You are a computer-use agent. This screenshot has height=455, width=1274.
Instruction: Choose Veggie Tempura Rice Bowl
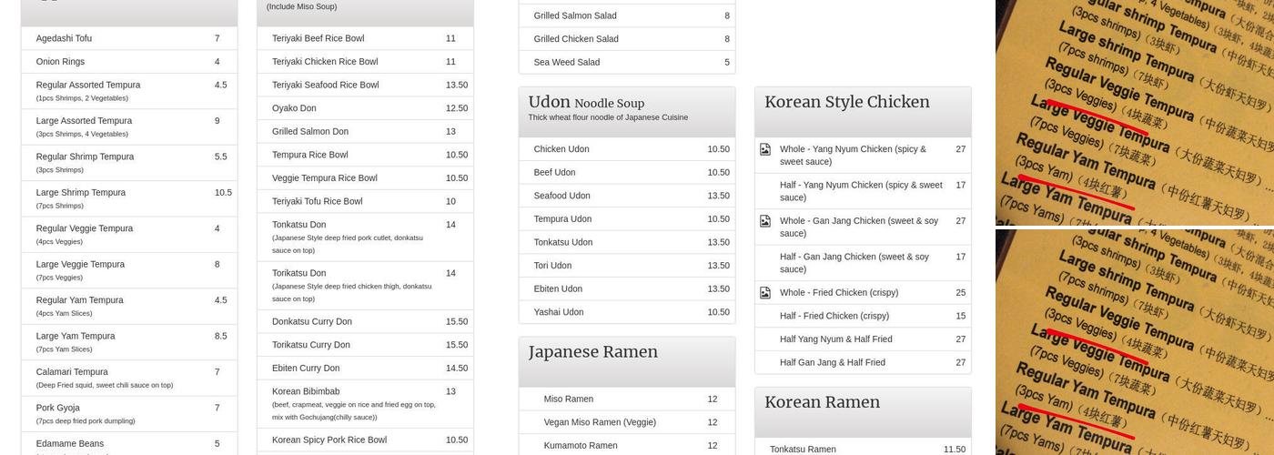(x=365, y=178)
